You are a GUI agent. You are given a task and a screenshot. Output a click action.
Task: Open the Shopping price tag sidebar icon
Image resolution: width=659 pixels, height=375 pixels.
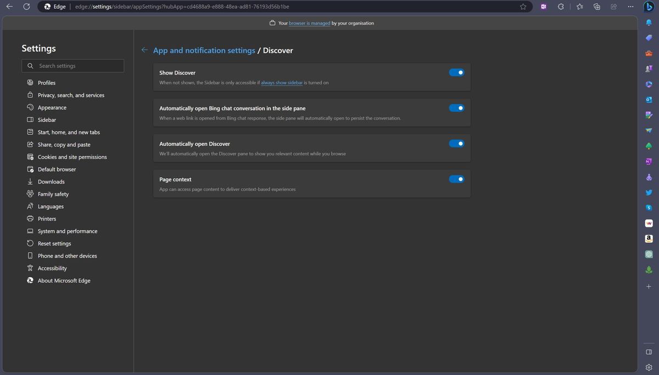click(649, 38)
